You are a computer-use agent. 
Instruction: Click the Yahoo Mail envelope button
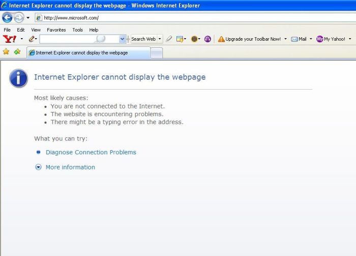click(x=299, y=39)
